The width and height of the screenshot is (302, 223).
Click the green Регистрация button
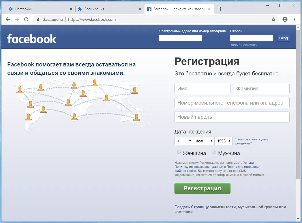[202, 188]
